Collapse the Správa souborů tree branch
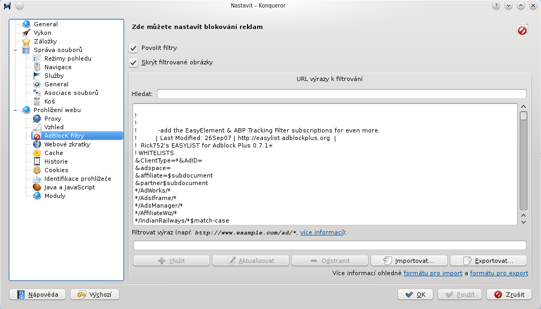This screenshot has height=309, width=541. click(x=15, y=50)
